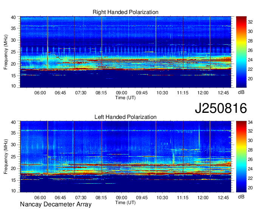Viewport: 257px width, 209px height.
Task: Click the "Frequency (MHz)" label of bottom plot
Action: click(x=6, y=157)
